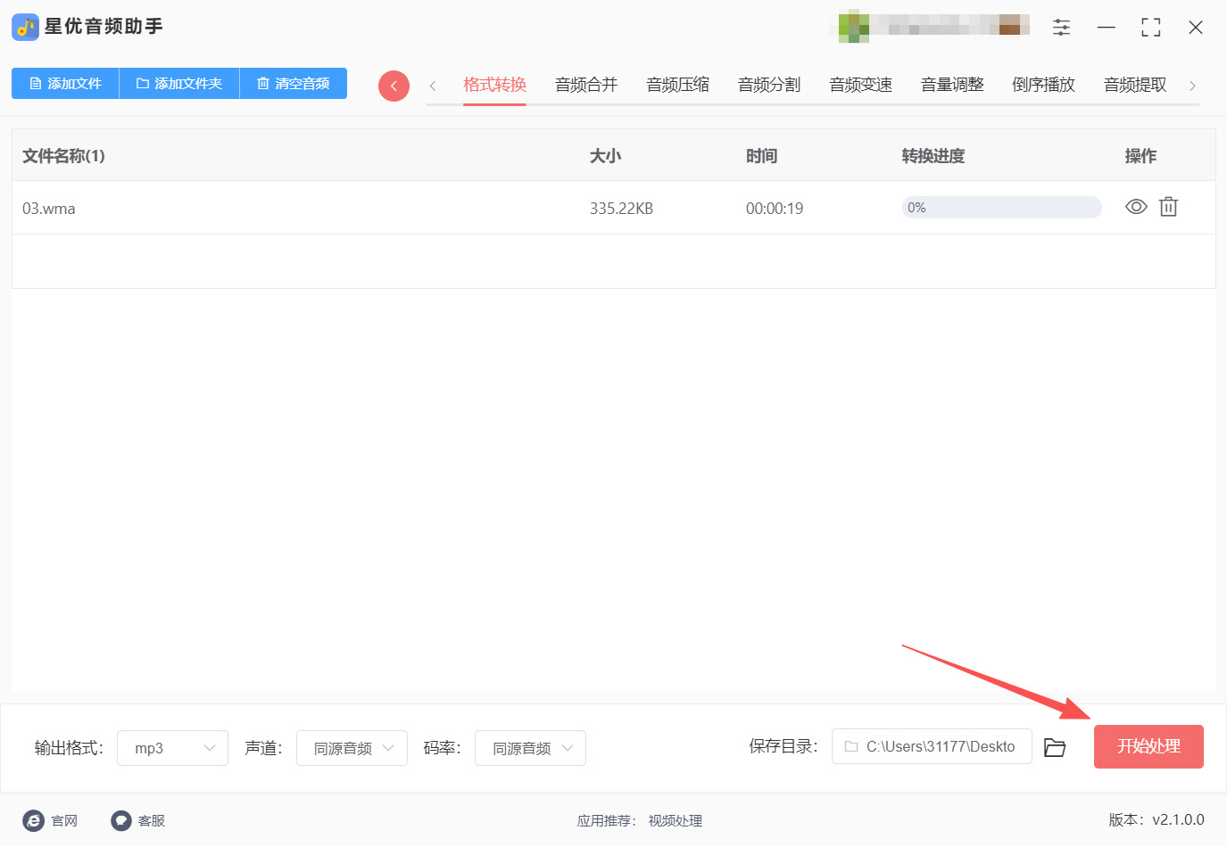The height and width of the screenshot is (847, 1227).
Task: Open the official website (官网) icon
Action: 34,820
